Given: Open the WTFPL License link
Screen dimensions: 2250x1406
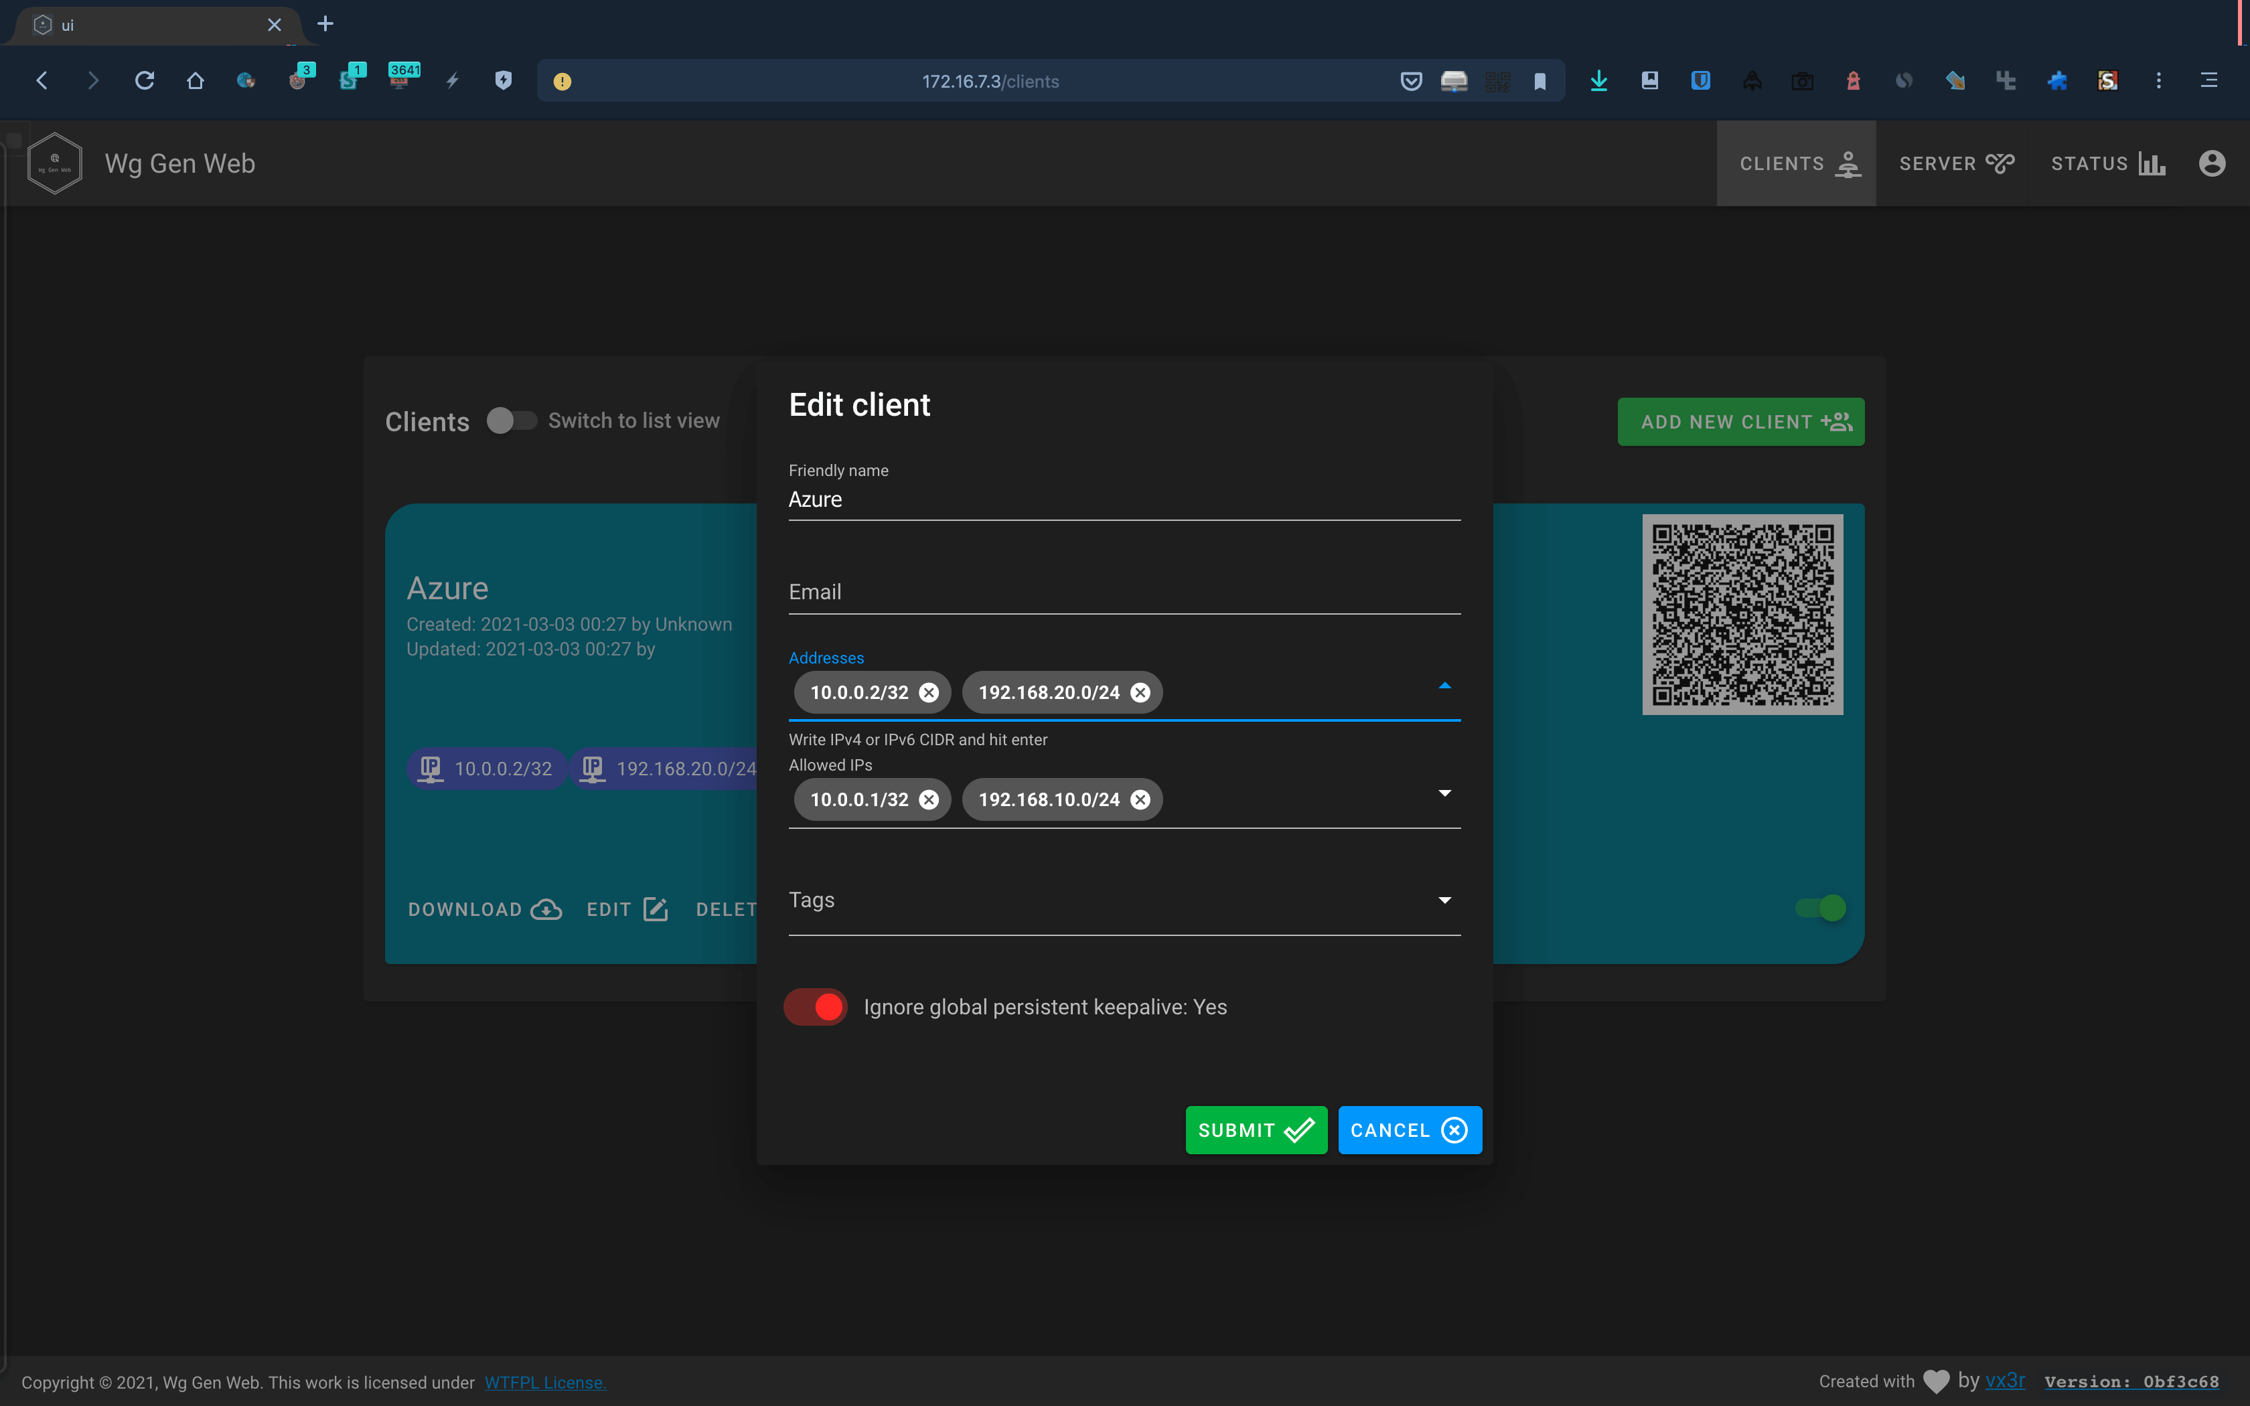Looking at the screenshot, I should 545,1383.
